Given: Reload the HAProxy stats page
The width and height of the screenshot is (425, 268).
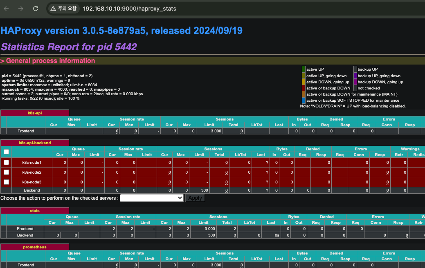Looking at the screenshot, I should 36,9.
